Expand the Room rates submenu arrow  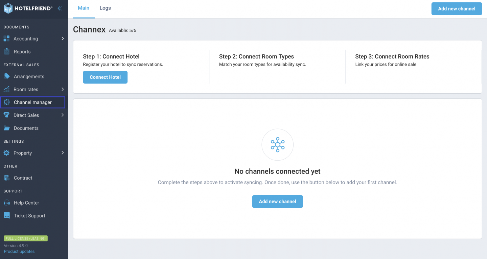tap(63, 89)
